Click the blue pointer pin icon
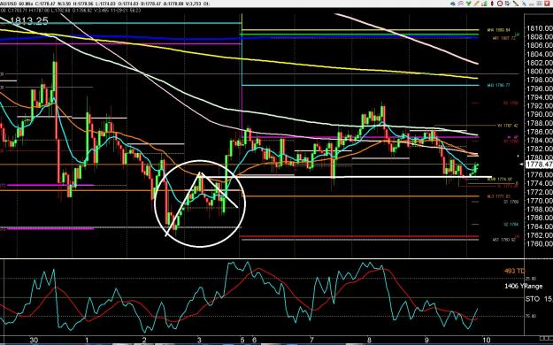The image size is (553, 345). [524, 4]
